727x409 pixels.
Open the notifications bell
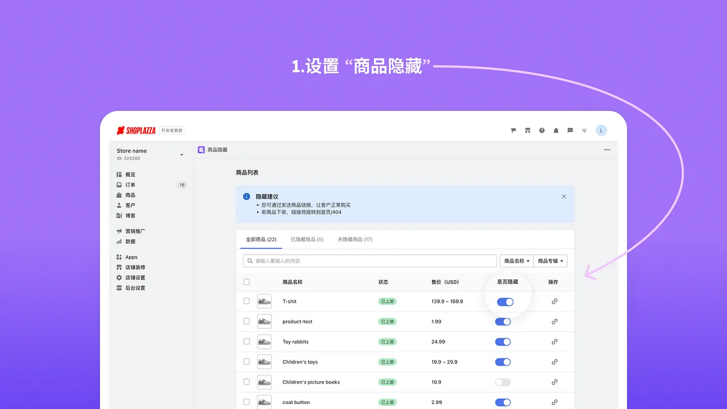(556, 131)
